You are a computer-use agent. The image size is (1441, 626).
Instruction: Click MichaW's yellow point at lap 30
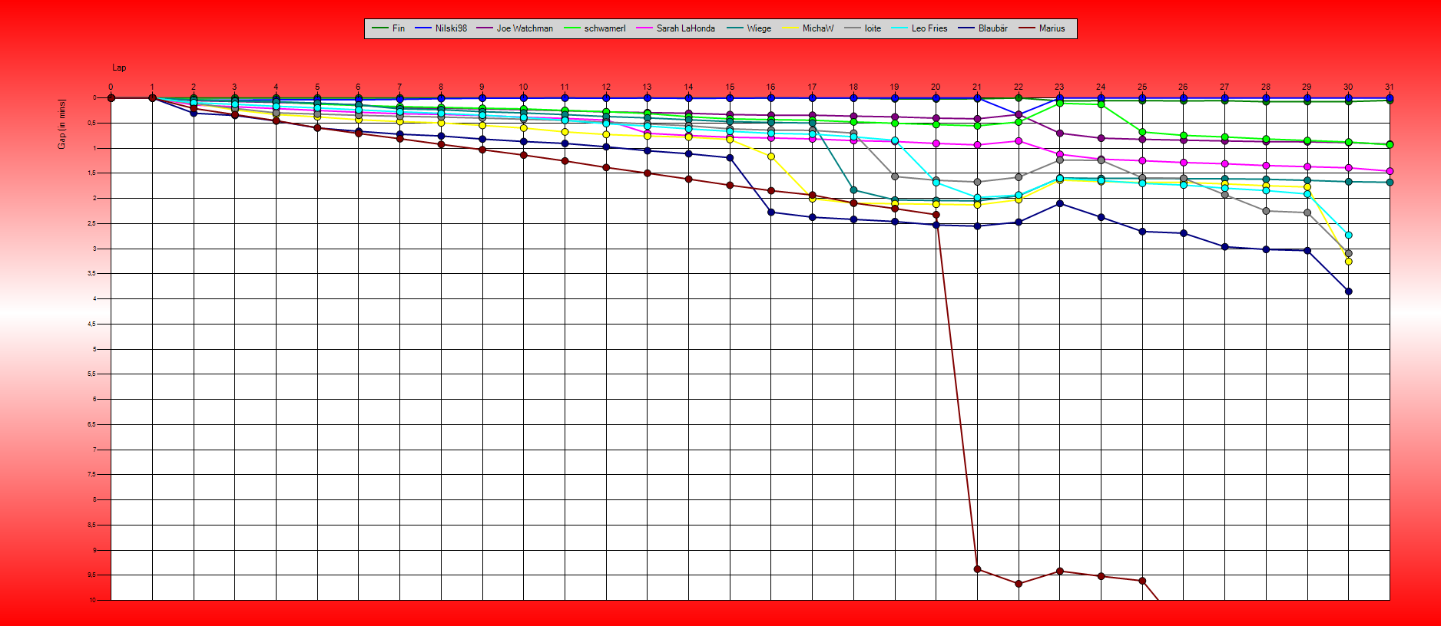click(x=1348, y=262)
